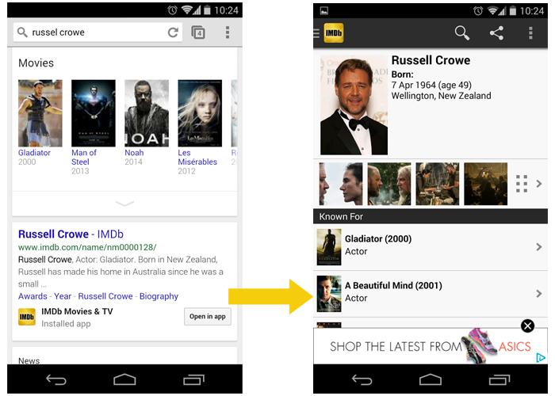Open the 'Gladiator (2000)' Known For row
Screen dimensions: 555x396
click(431, 247)
